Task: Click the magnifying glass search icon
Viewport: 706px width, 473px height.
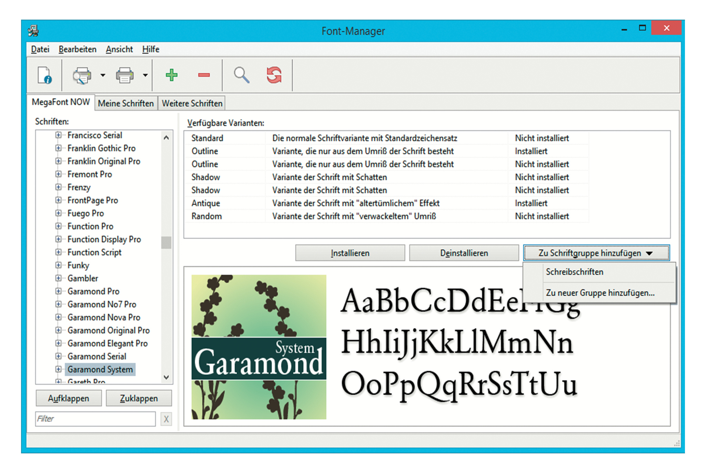Action: tap(241, 75)
